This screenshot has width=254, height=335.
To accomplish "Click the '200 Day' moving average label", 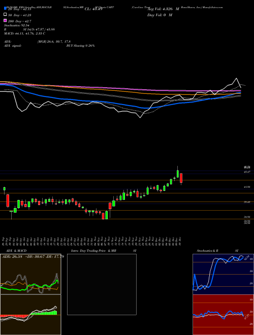I will pos(19,21).
